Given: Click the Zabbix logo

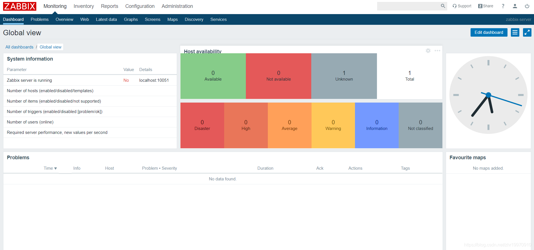Looking at the screenshot, I should [x=20, y=6].
